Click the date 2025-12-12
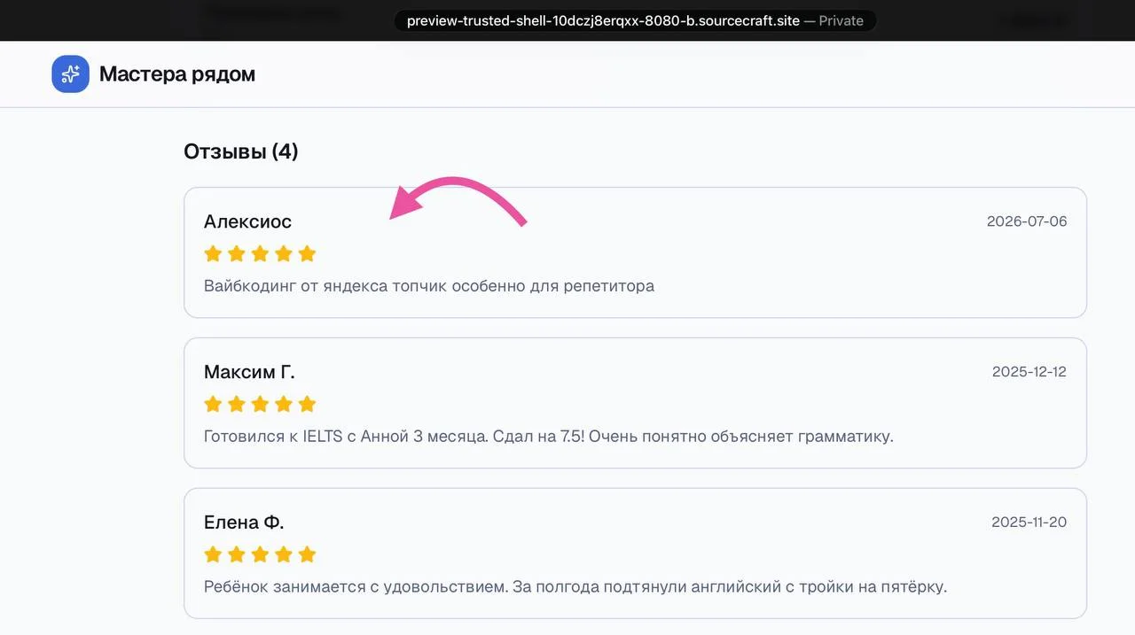This screenshot has width=1135, height=635. point(1029,372)
